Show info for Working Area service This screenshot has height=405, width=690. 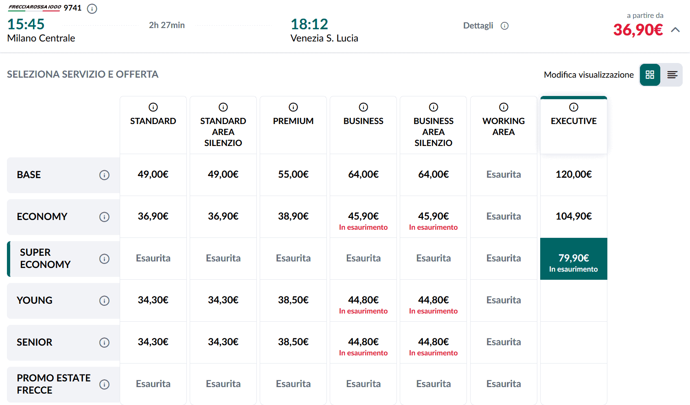point(504,107)
